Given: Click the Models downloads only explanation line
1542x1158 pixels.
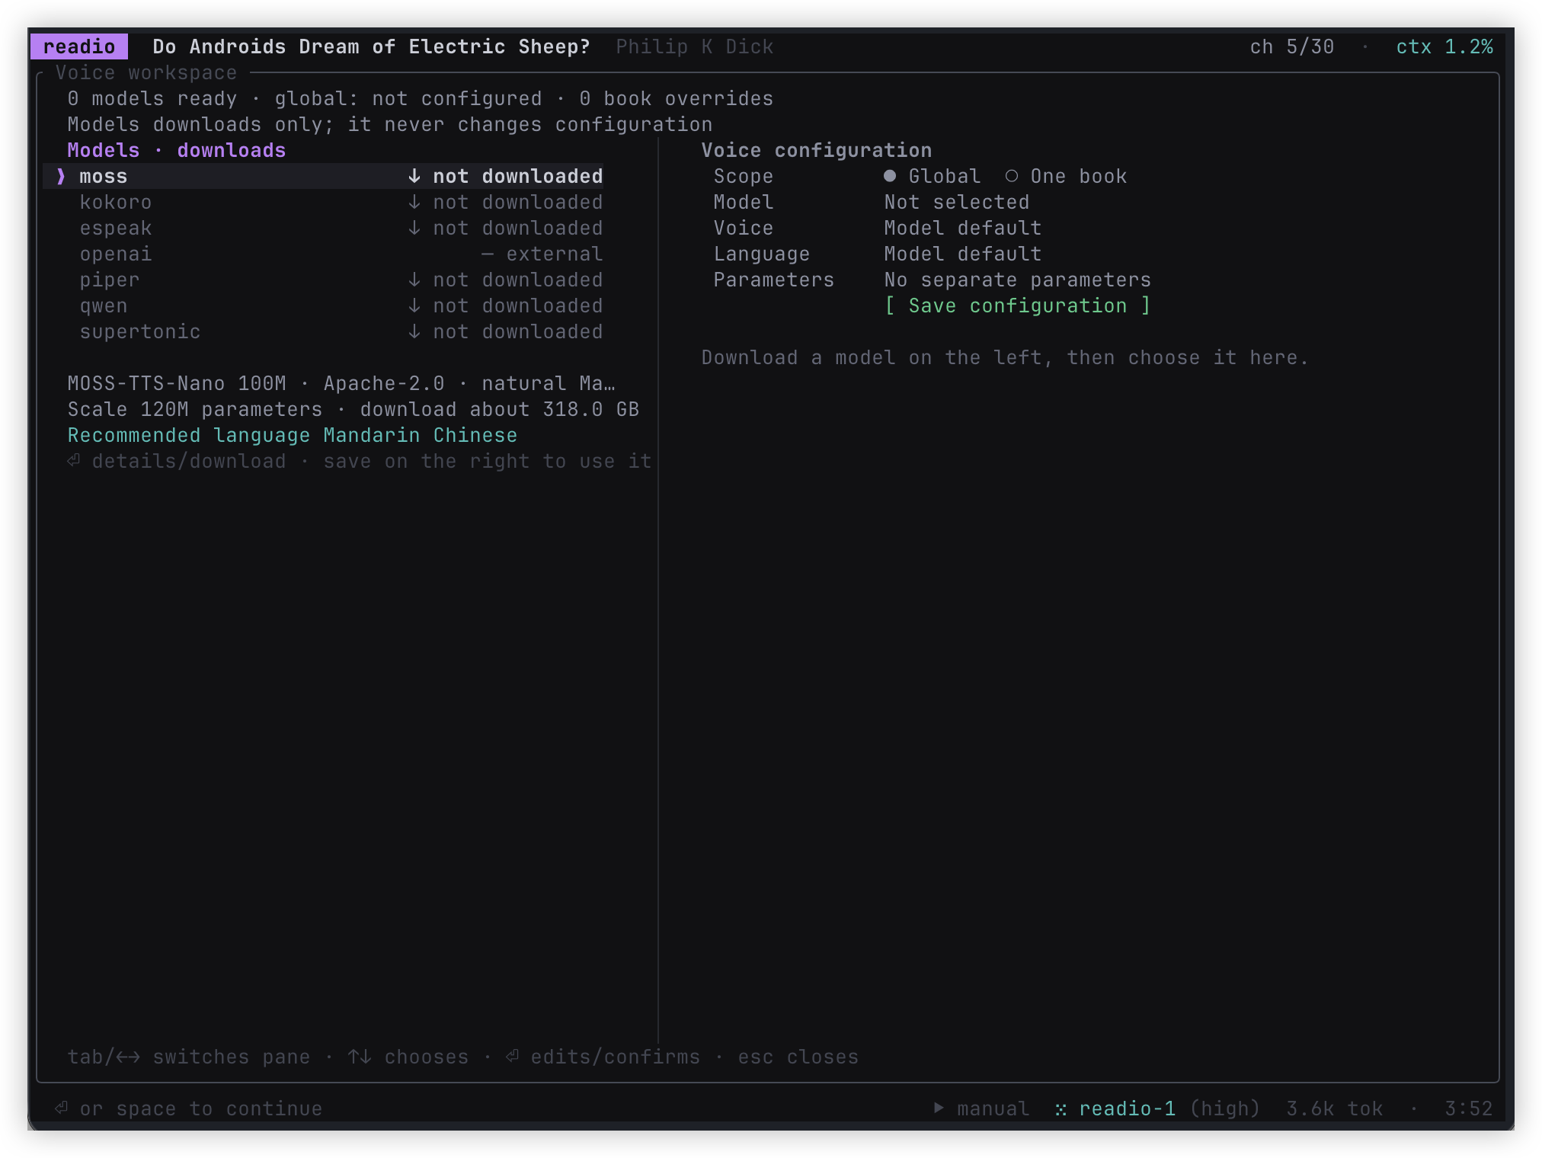Looking at the screenshot, I should pyautogui.click(x=389, y=124).
